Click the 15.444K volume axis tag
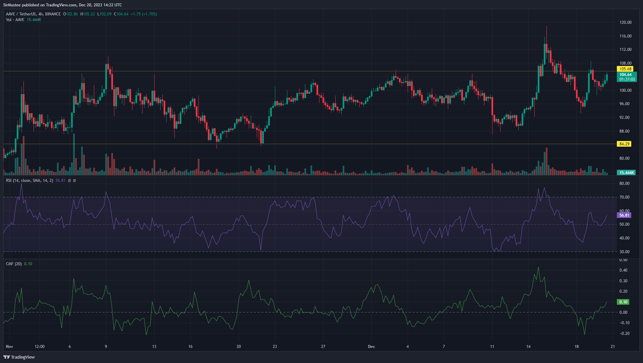This screenshot has width=643, height=363. click(626, 173)
